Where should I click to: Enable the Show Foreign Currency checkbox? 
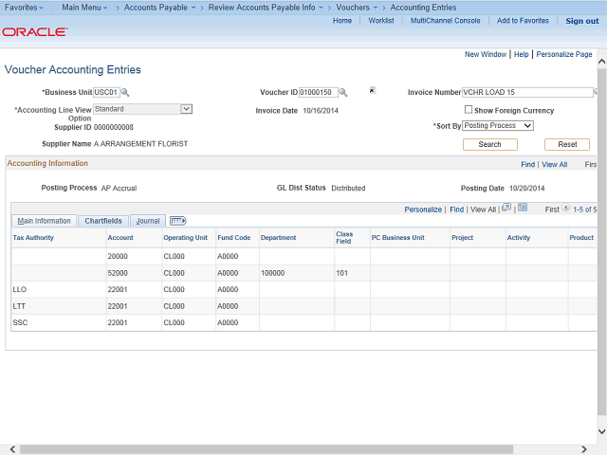[469, 110]
